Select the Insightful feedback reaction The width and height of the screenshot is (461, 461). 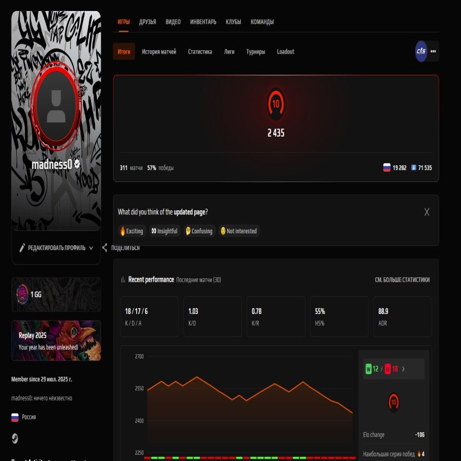point(165,231)
